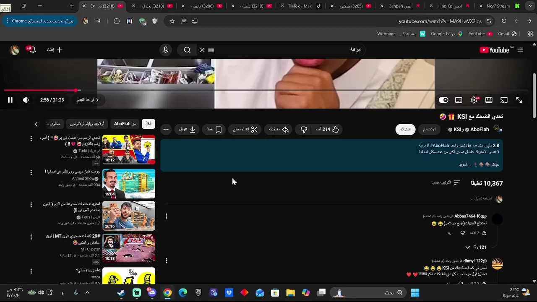The image size is (537, 302).
Task: Reload the page
Action: tap(504, 21)
